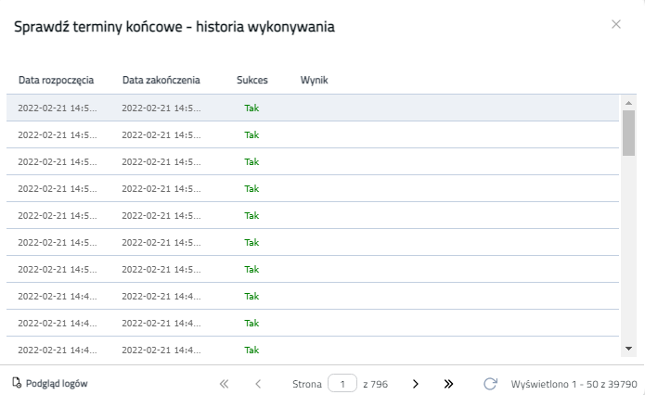Refresh the history list
Image resolution: width=645 pixels, height=395 pixels.
point(490,384)
